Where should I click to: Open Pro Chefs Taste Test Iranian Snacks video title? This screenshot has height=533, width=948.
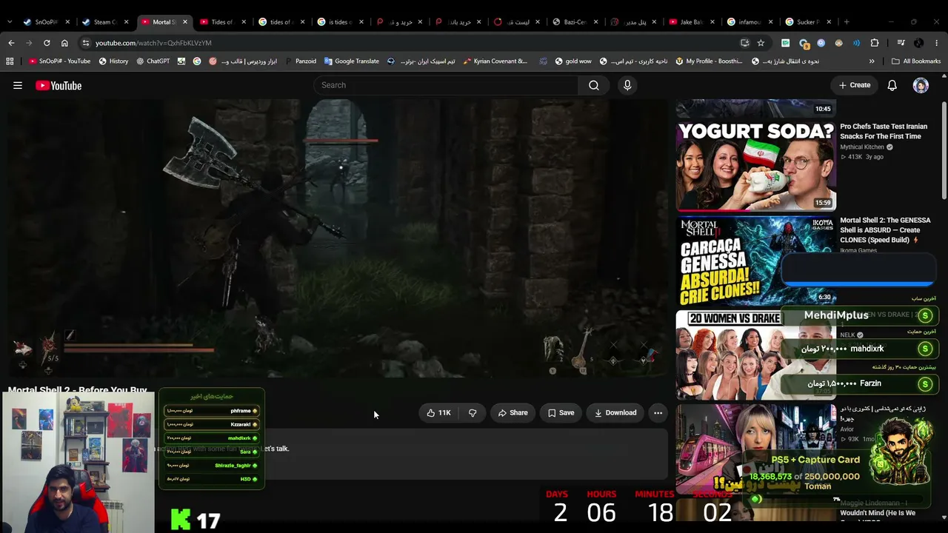pos(883,131)
